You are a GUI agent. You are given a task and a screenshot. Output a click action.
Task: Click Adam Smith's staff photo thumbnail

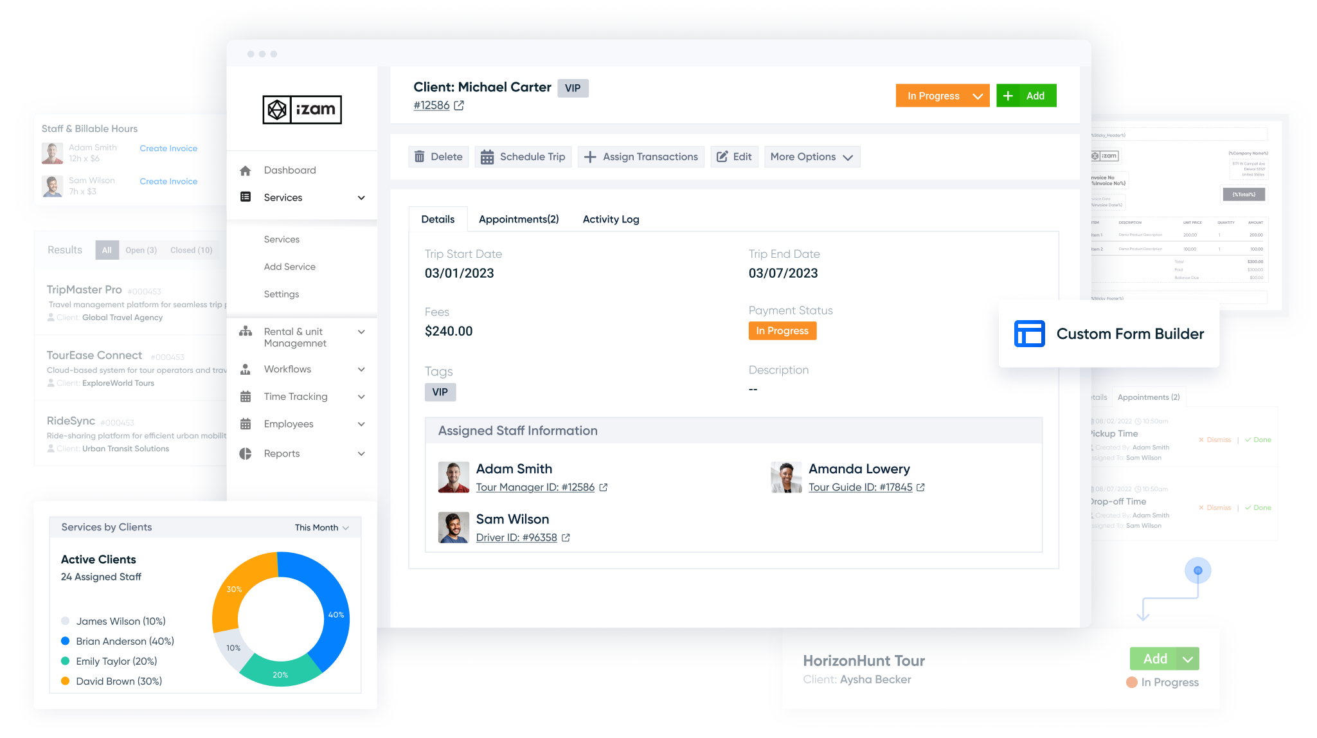pyautogui.click(x=453, y=477)
